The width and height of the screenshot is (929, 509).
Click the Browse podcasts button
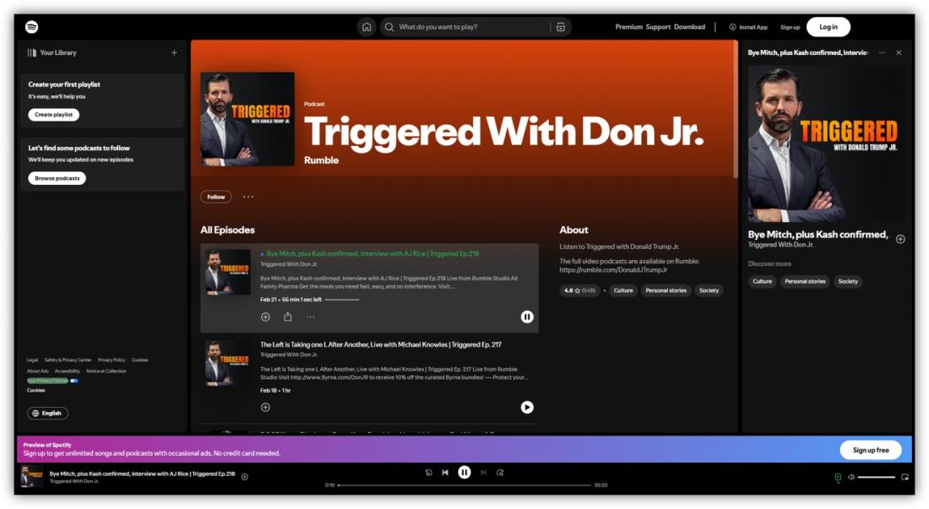[x=57, y=178]
